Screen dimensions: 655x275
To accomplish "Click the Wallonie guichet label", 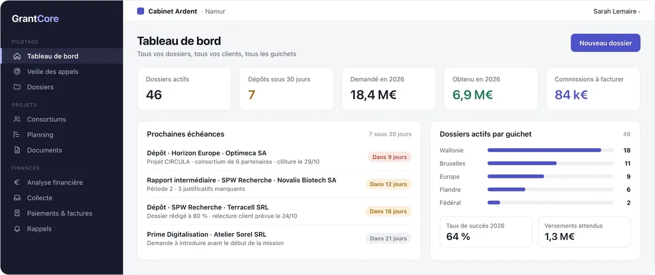I will point(451,150).
